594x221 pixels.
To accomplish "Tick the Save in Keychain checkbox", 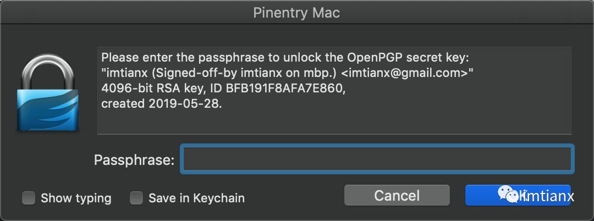I will (136, 198).
